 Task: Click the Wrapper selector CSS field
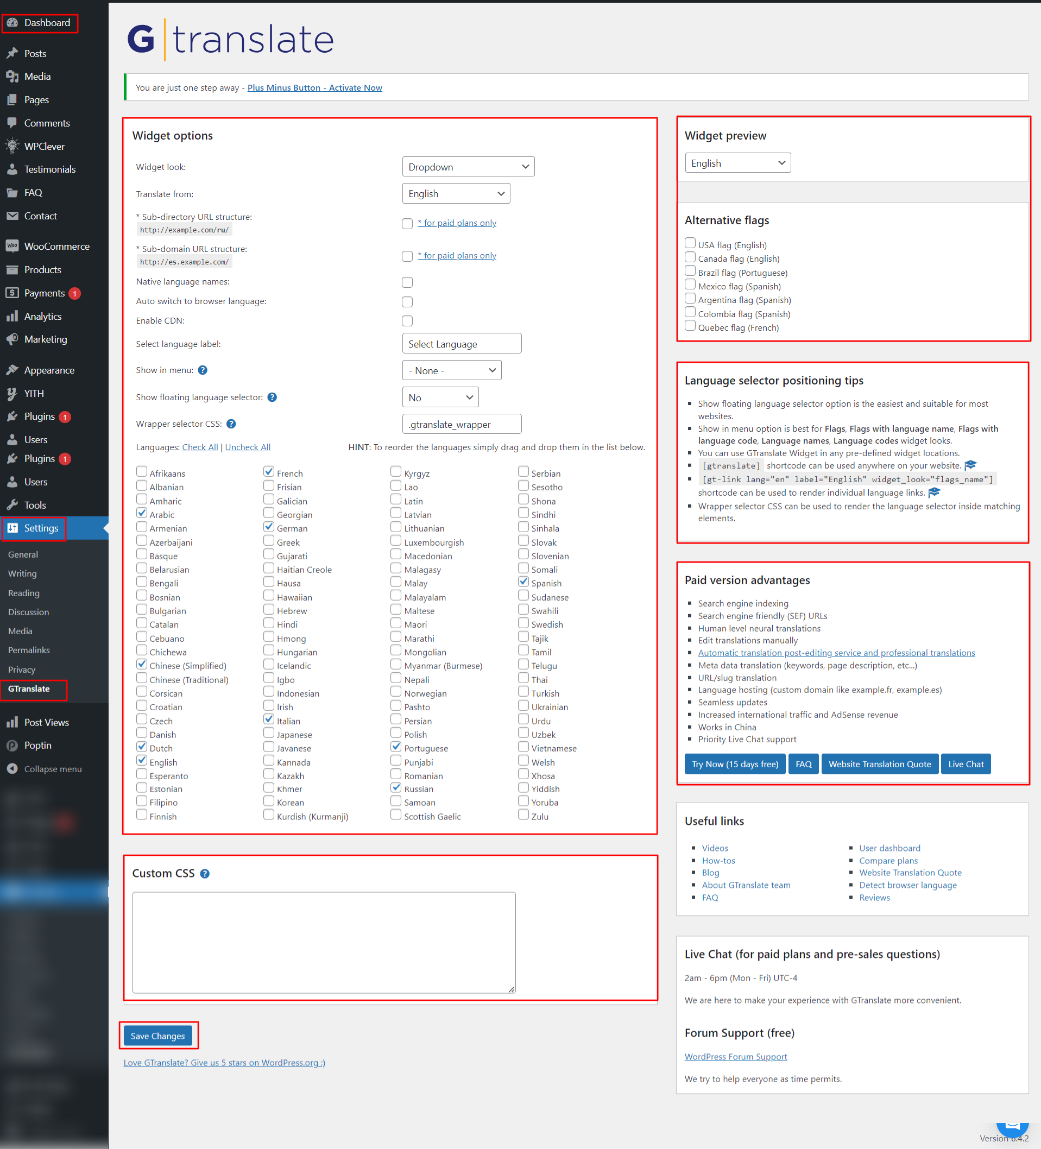[462, 424]
